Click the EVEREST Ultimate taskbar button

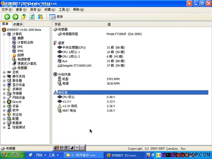pos(124,155)
